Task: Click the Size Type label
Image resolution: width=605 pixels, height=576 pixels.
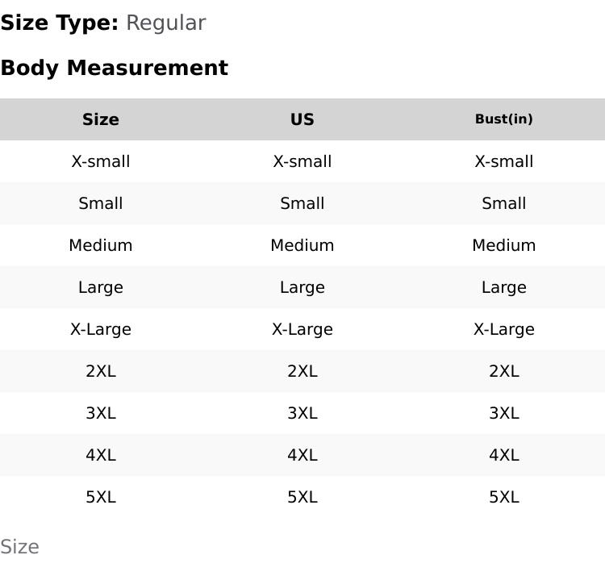Action: (x=59, y=23)
